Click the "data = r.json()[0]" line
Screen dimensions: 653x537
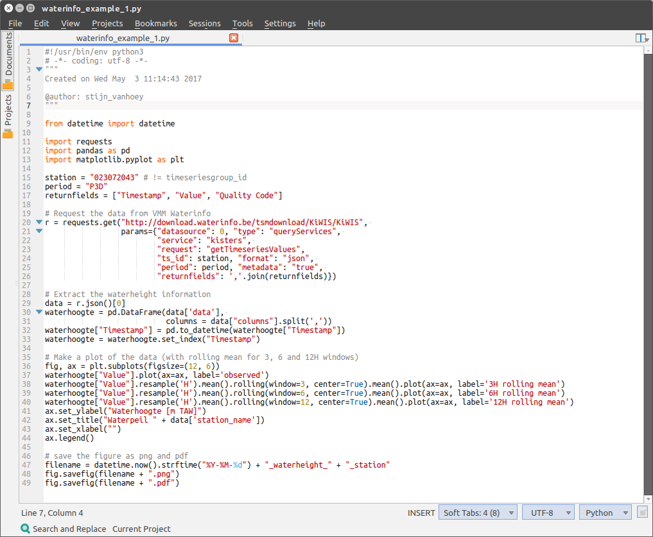tap(85, 303)
